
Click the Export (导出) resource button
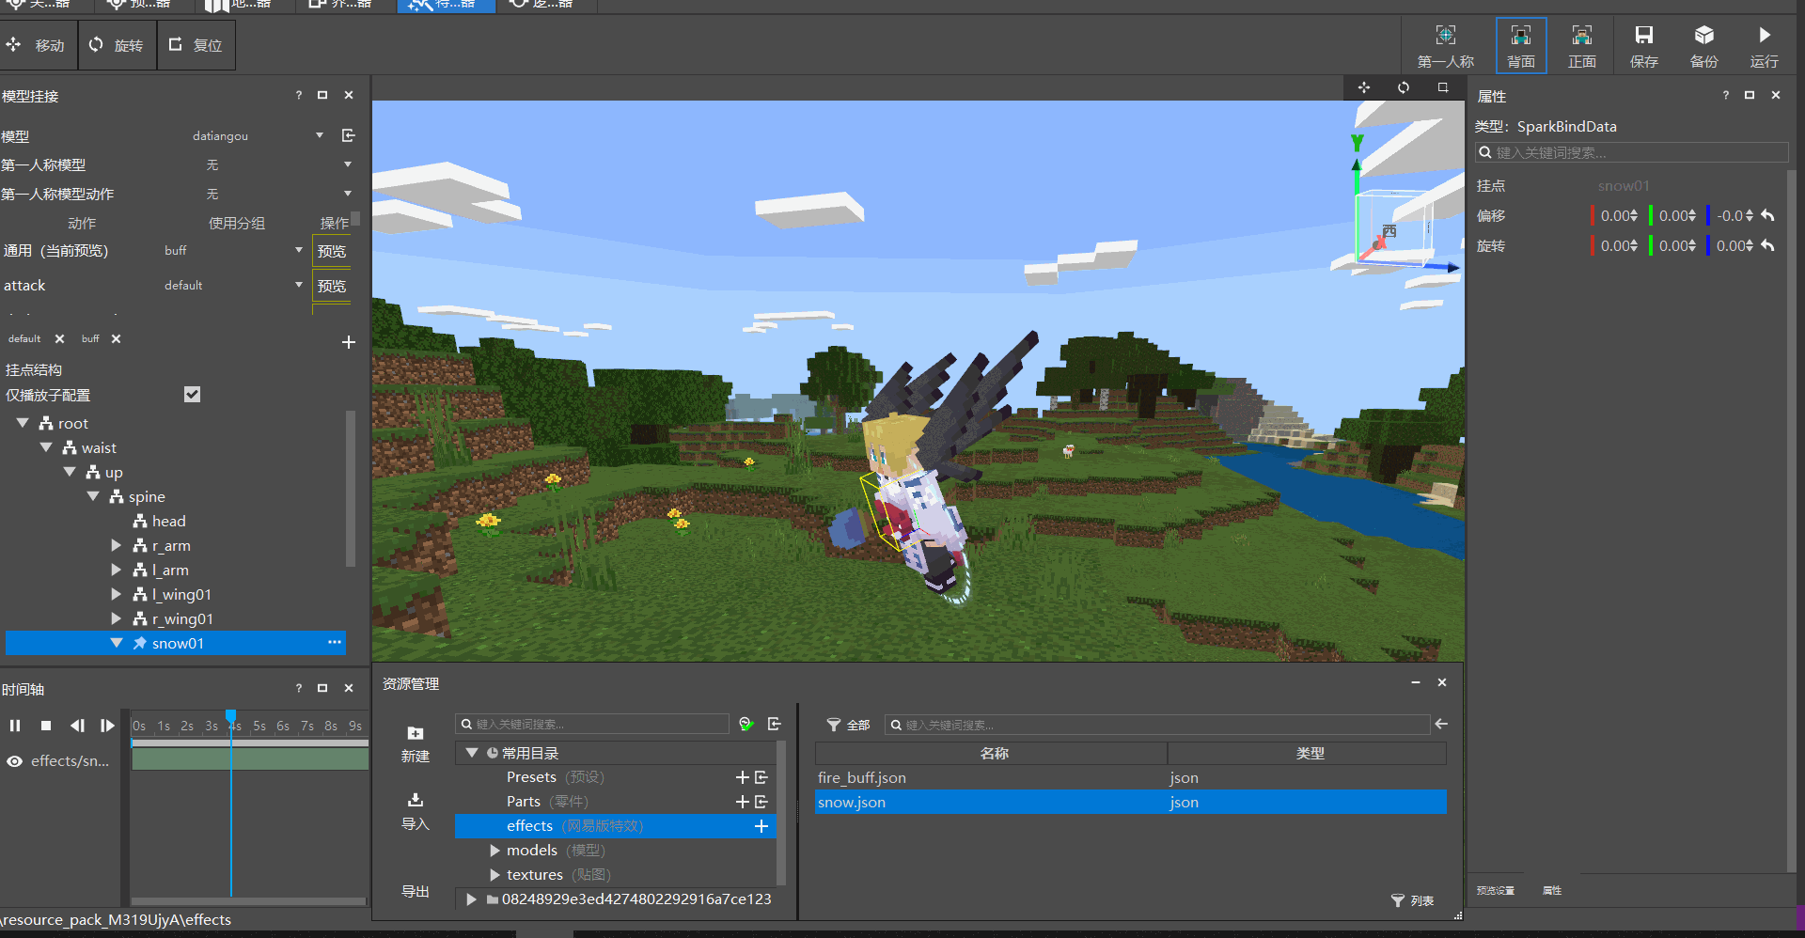[416, 891]
